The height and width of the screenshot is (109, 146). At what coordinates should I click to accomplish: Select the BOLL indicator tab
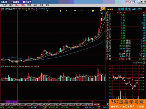pyautogui.click(x=13, y=104)
